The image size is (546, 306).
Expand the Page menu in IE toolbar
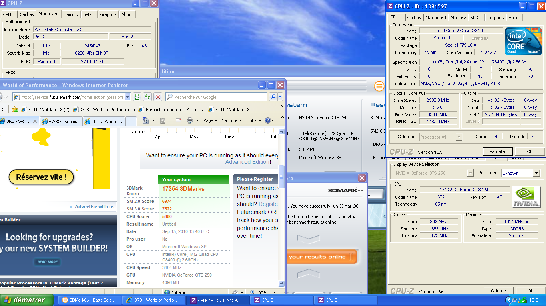(210, 120)
